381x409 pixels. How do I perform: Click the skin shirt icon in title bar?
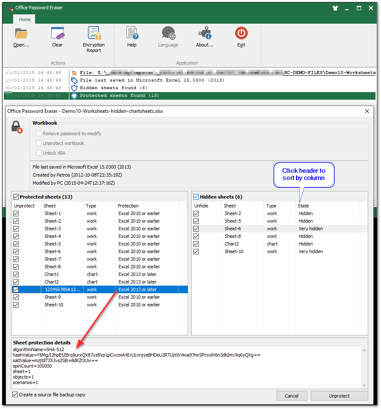coord(335,8)
